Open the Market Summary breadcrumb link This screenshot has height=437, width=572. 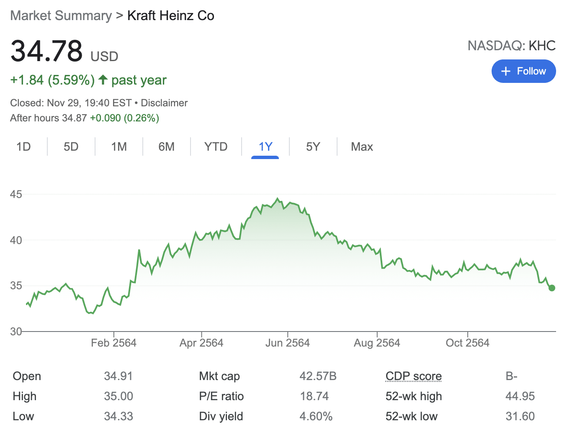tap(60, 15)
